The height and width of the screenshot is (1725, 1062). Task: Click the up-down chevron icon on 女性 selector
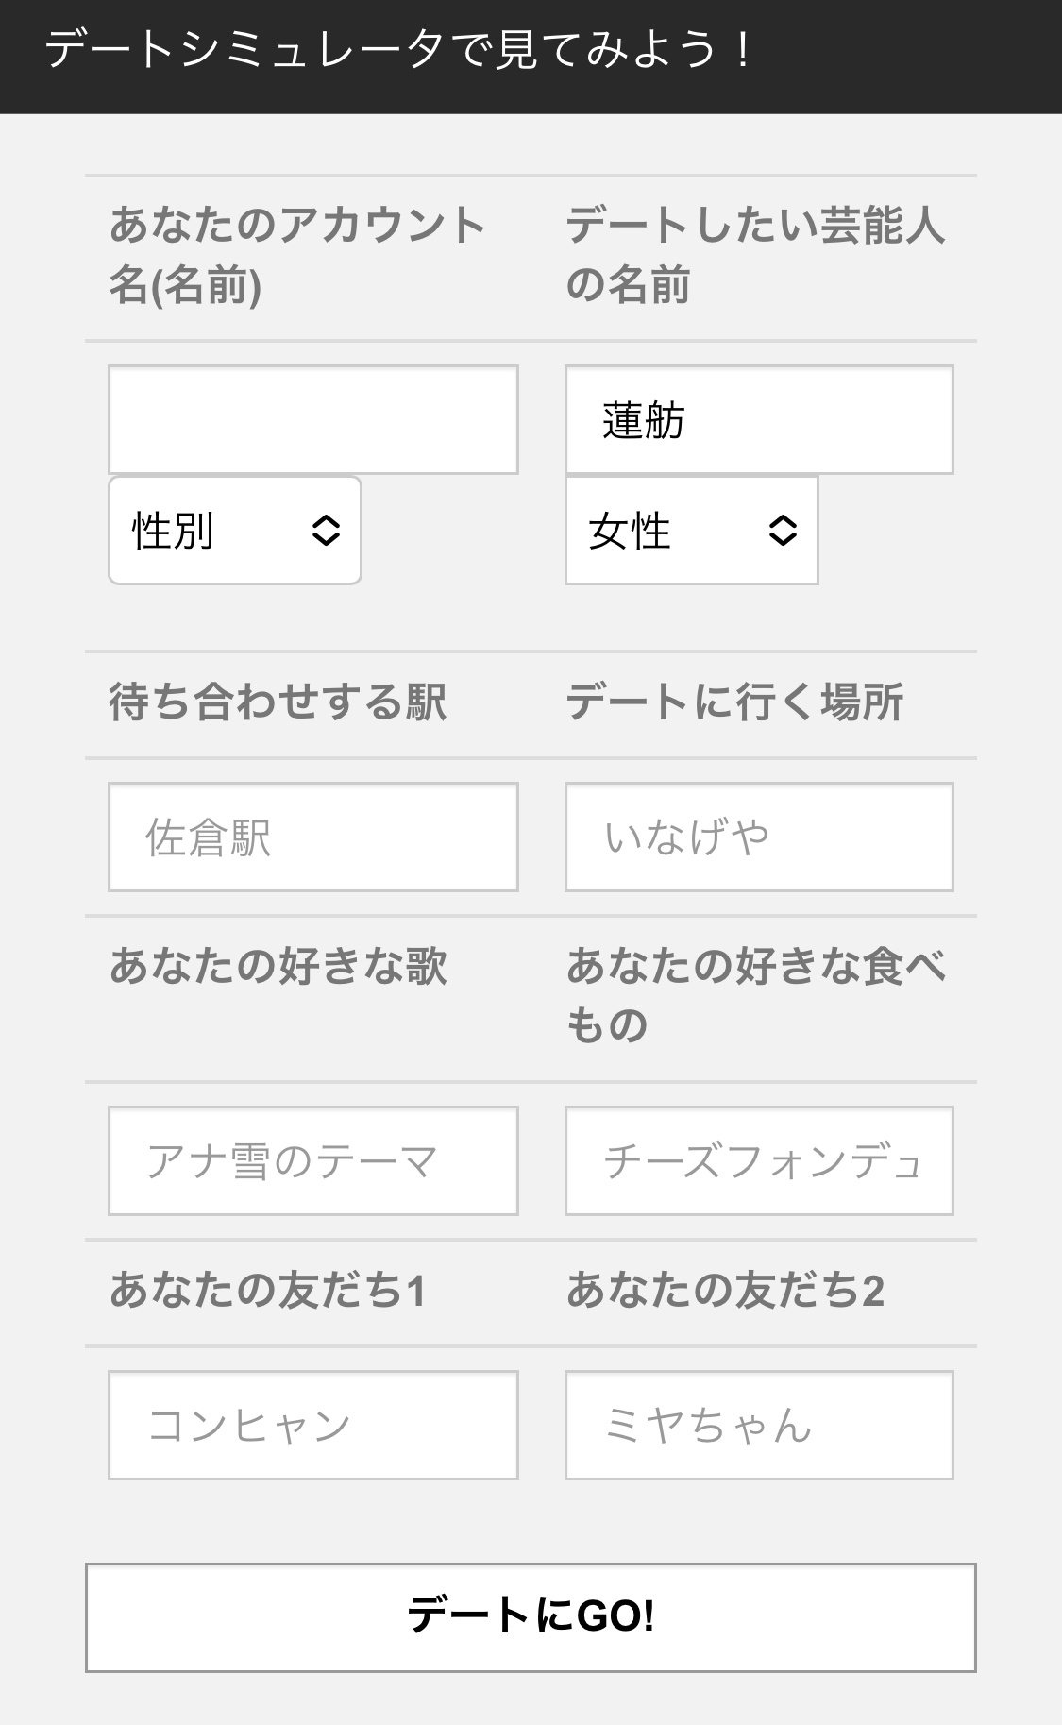(783, 531)
